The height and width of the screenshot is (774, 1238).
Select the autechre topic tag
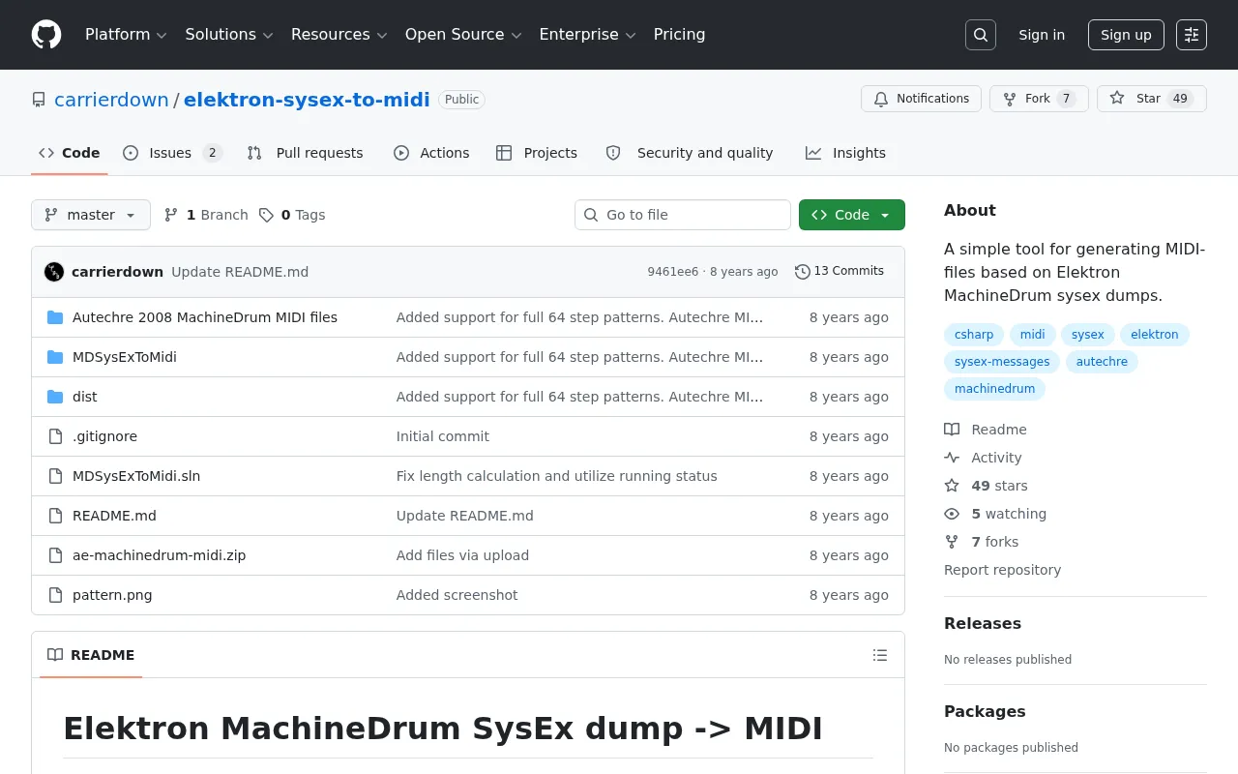click(1102, 362)
